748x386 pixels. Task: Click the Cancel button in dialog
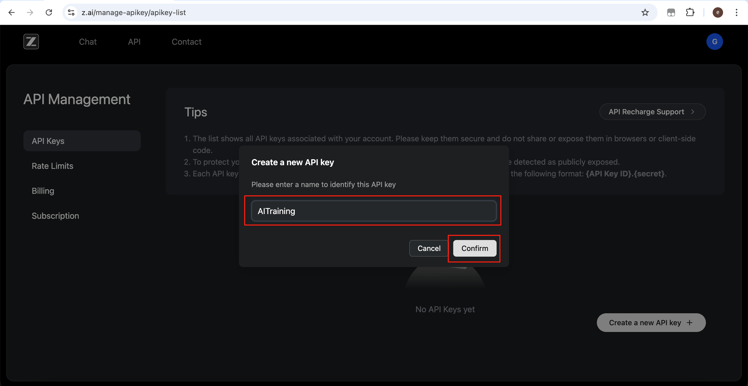click(429, 248)
